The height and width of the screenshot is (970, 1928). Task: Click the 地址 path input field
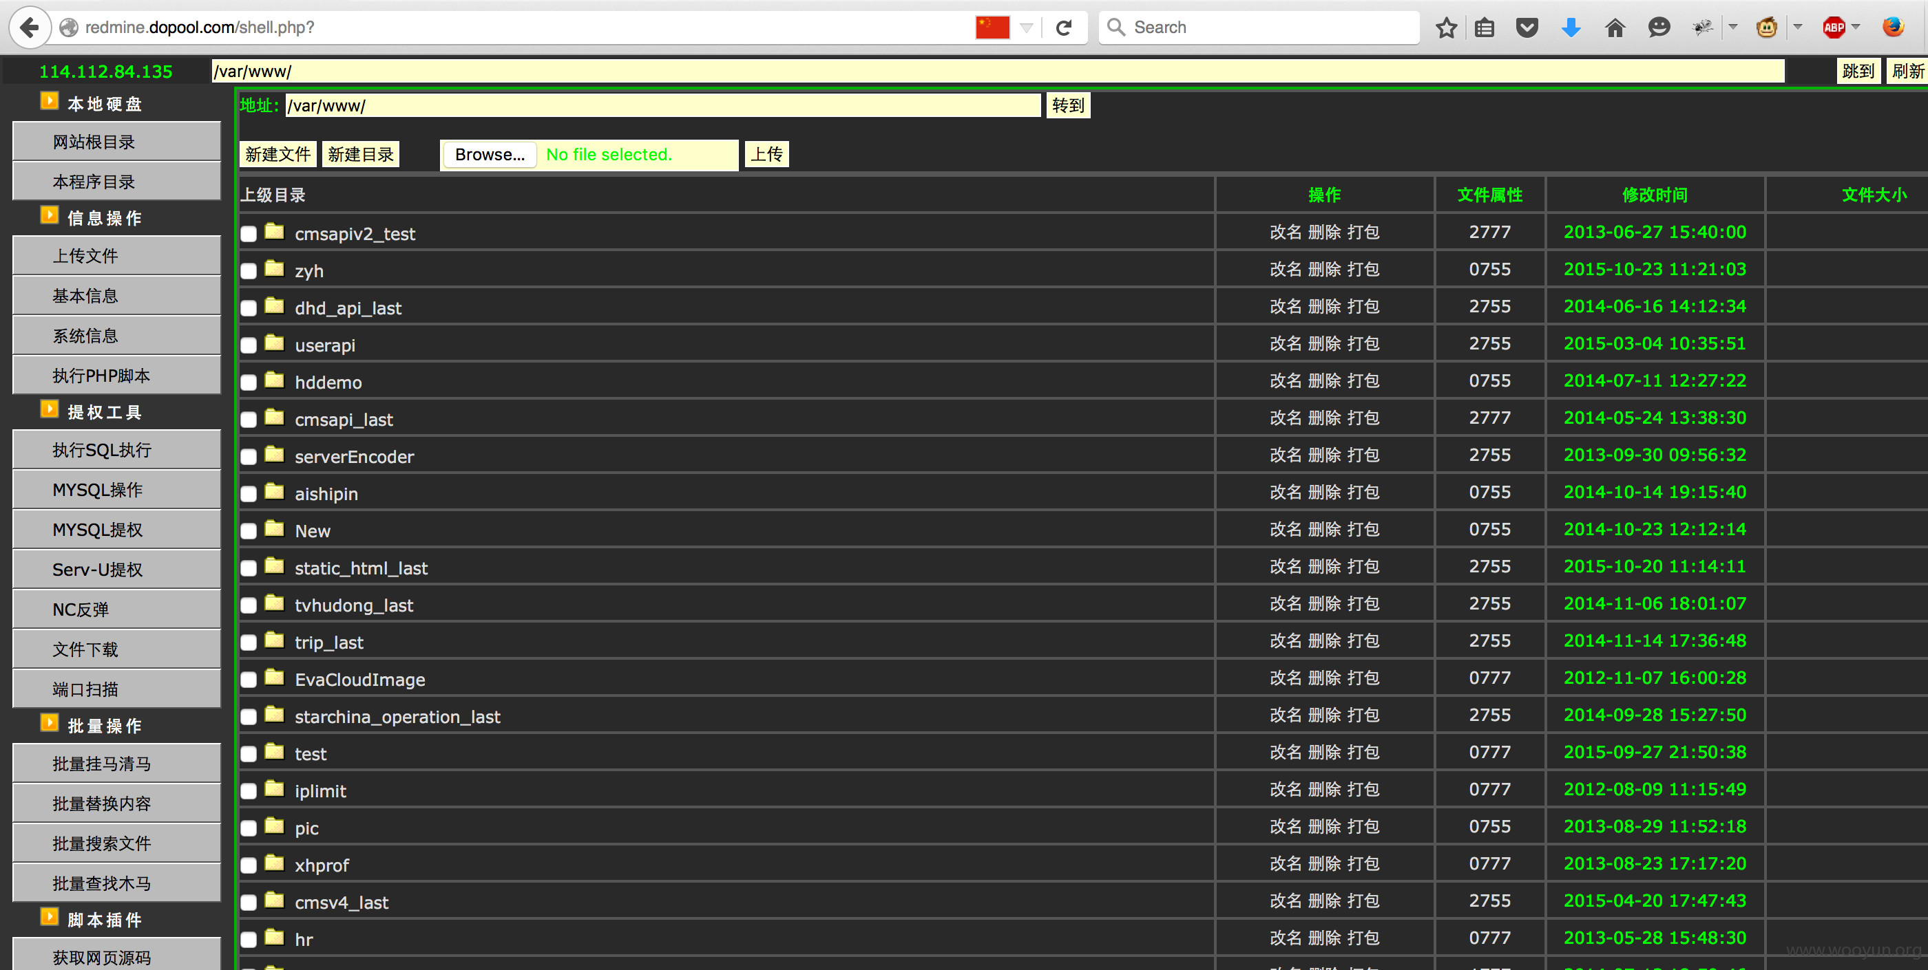pyautogui.click(x=663, y=105)
